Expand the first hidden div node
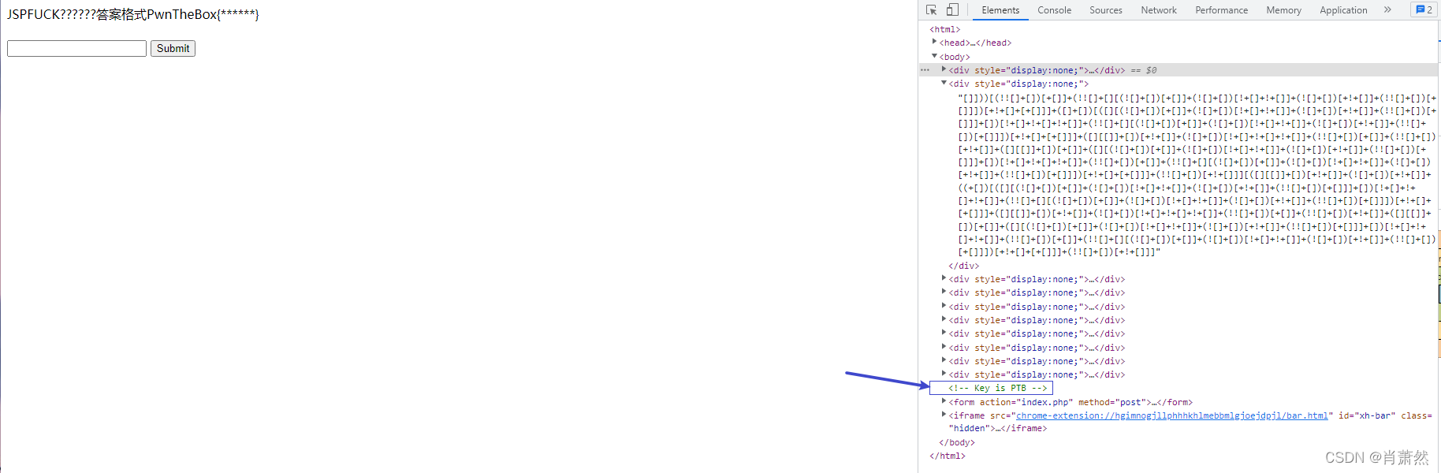The height and width of the screenshot is (473, 1441). pos(944,70)
